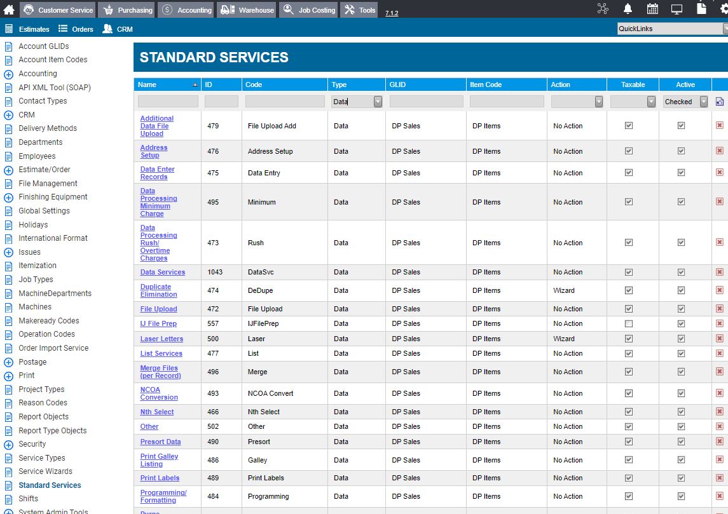This screenshot has width=728, height=514.
Task: Delete the Additional Data File Upload row
Action: pos(720,125)
